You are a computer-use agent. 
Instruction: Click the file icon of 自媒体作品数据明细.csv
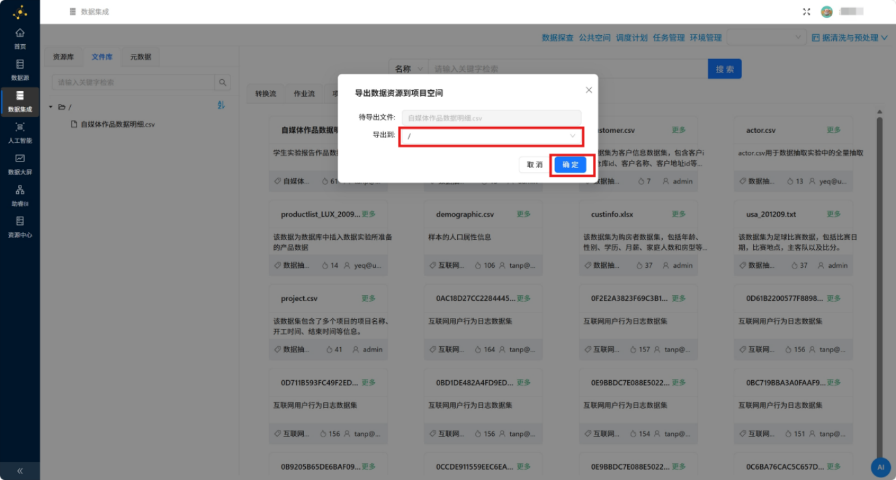[74, 124]
